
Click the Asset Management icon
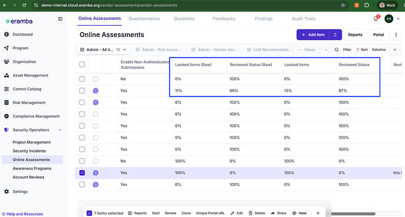coord(6,75)
